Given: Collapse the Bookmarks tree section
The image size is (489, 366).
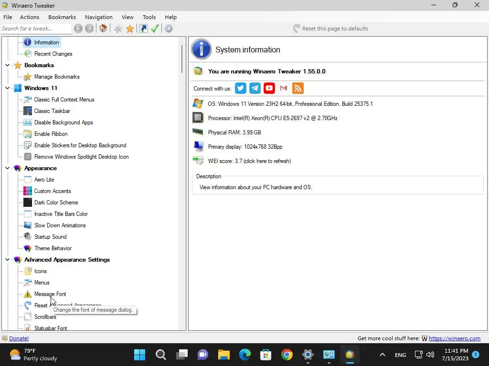Looking at the screenshot, I should [7, 65].
